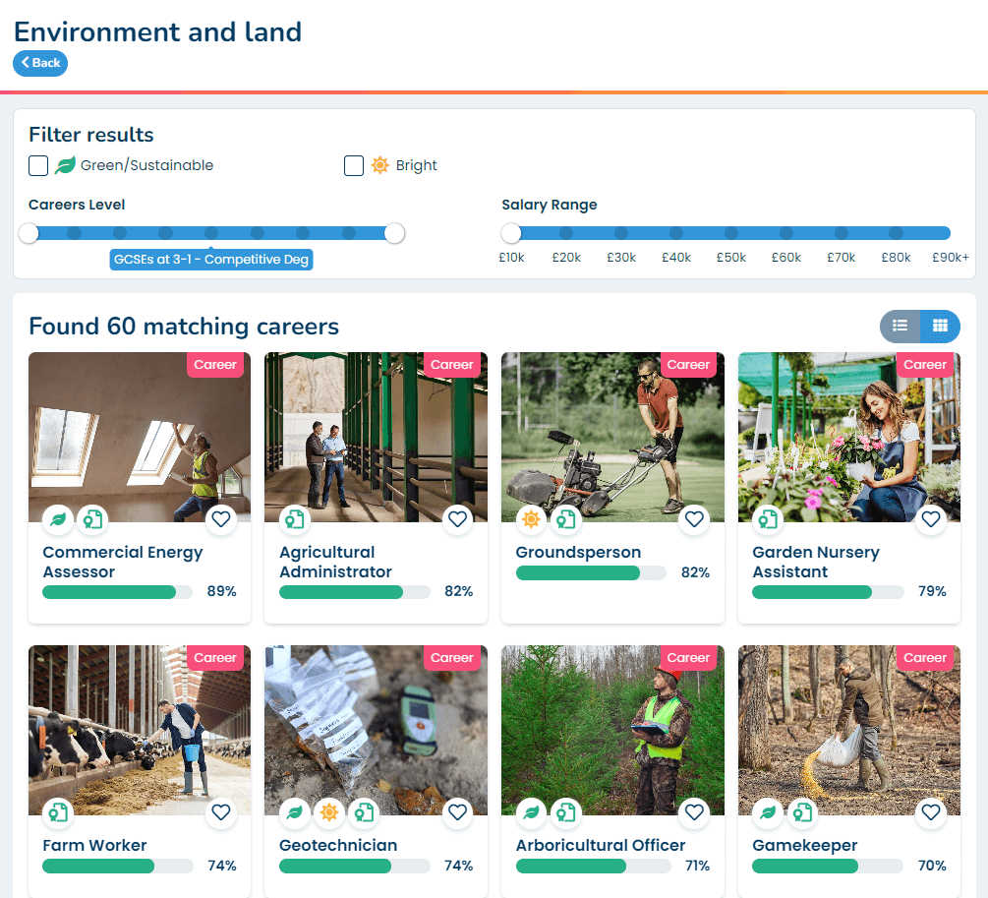Screen dimensions: 988x898
Task: Click the green leaf badge on Gamekeeper
Action: pos(768,812)
